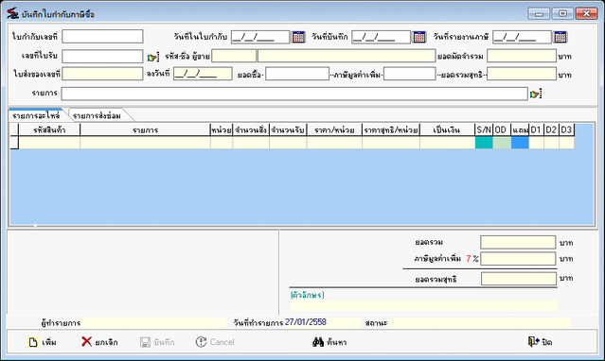The image size is (605, 361).
Task: Click the ยกเลิก cancel button
Action: [x=99, y=342]
